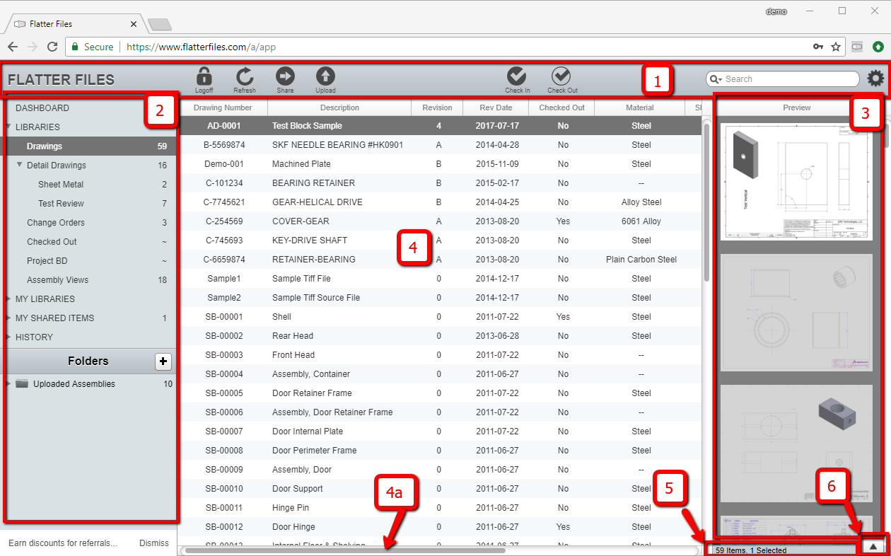This screenshot has width=891, height=556.
Task: Expand the Uploaded Assemblies folder
Action: click(x=8, y=384)
